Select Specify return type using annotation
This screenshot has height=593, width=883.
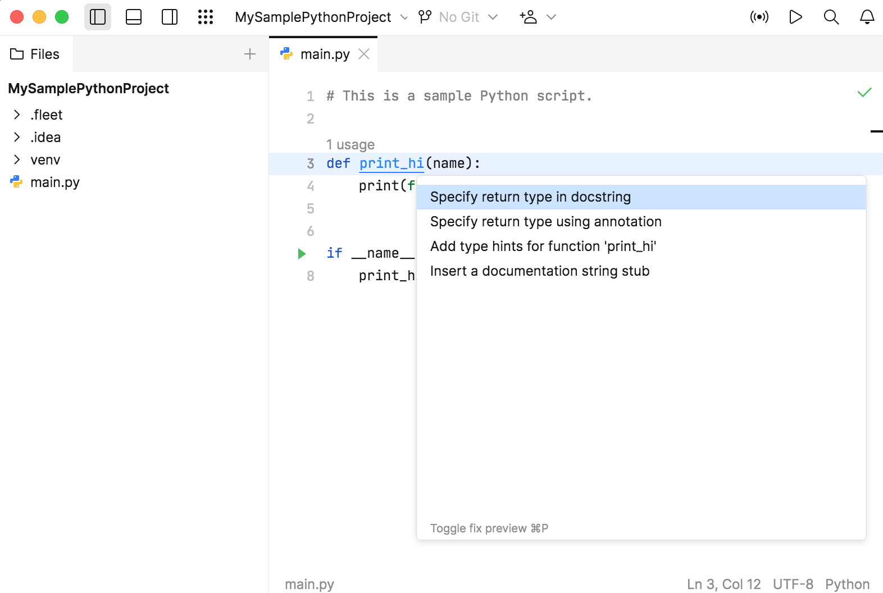tap(545, 221)
